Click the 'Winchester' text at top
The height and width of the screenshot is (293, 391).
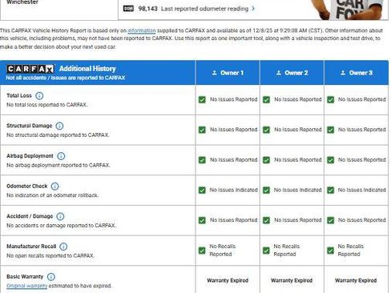(x=22, y=2)
